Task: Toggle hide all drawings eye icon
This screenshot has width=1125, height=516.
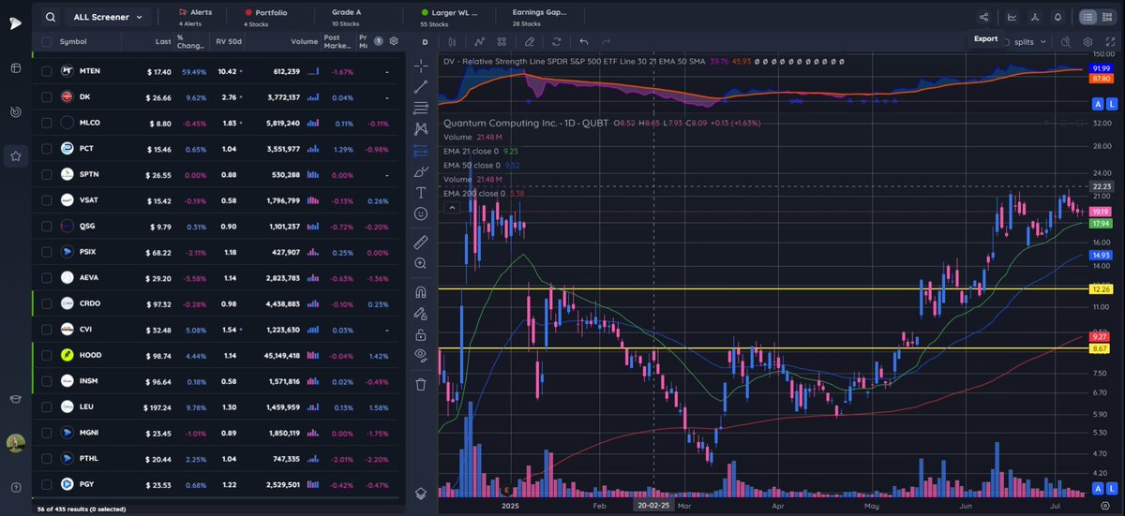Action: tap(421, 355)
